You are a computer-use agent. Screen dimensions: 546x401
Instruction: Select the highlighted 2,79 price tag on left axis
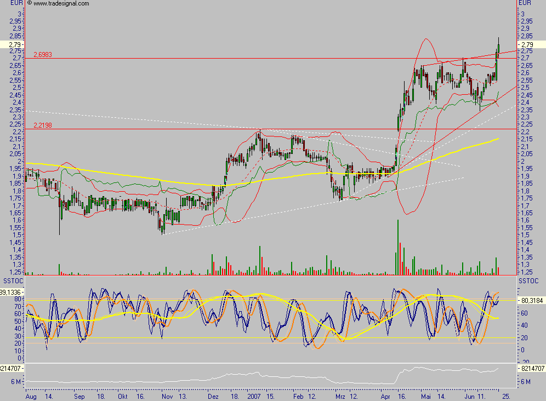(x=15, y=44)
